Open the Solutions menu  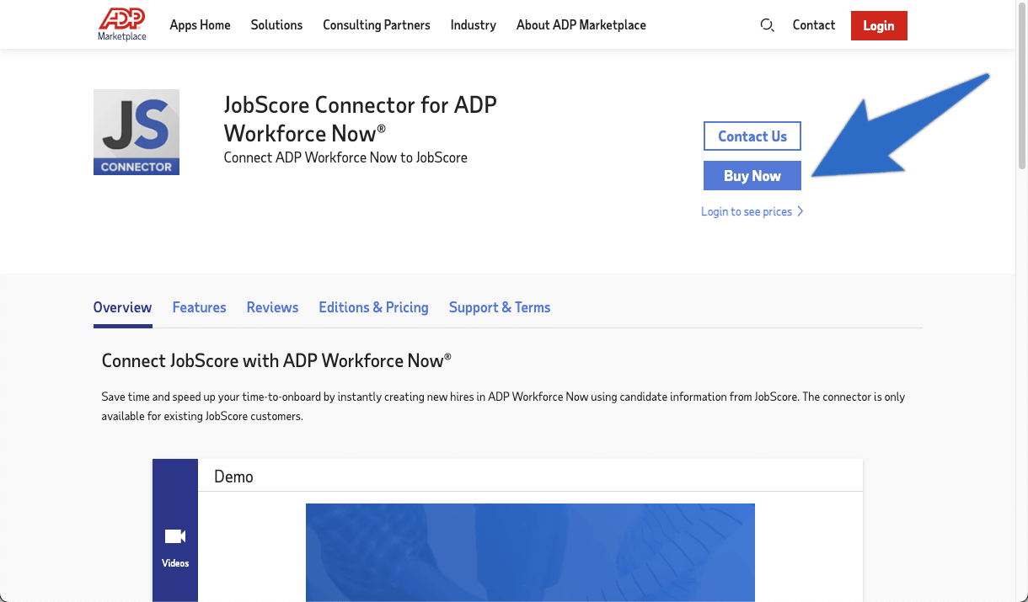tap(276, 25)
